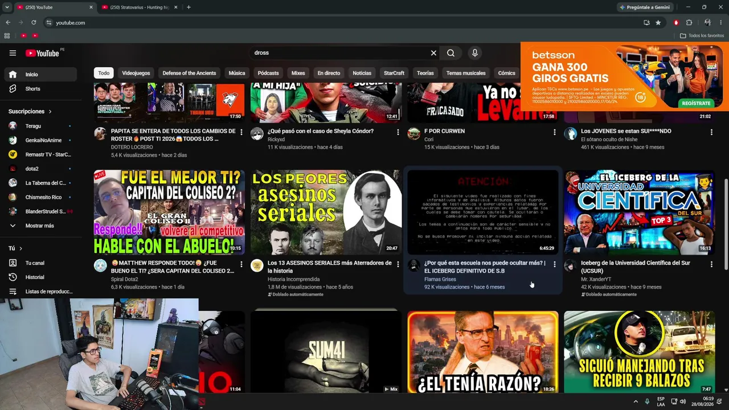Open options for 13 ASESINOS SERIALES video
The height and width of the screenshot is (410, 729).
coord(398,264)
